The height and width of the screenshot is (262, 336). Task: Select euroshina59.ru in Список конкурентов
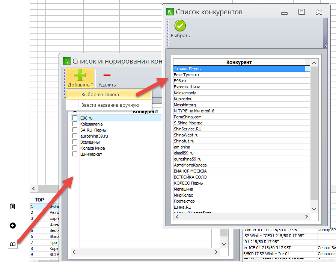click(x=241, y=159)
